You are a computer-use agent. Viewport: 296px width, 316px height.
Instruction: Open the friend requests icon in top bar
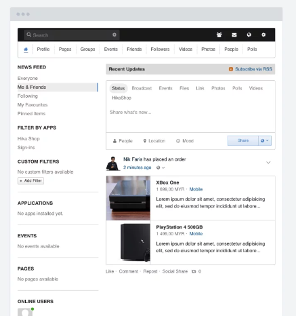pyautogui.click(x=219, y=35)
